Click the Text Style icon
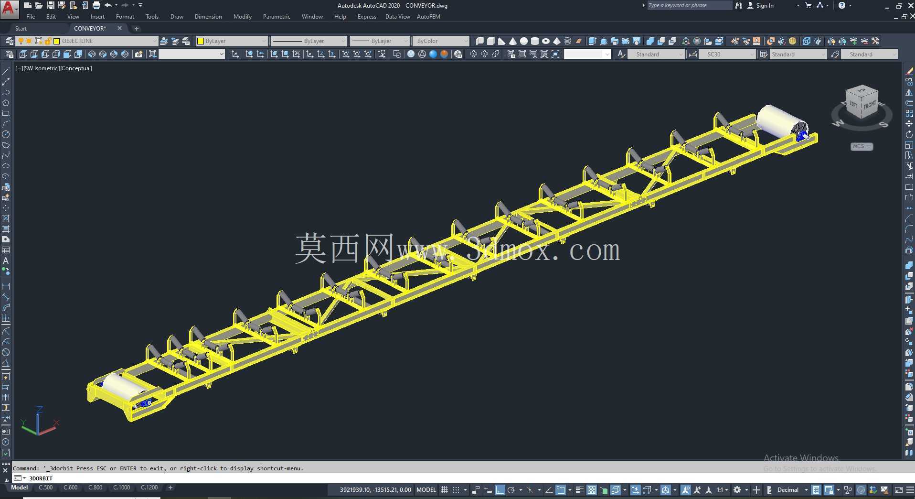Viewport: 915px width, 499px height. pos(621,54)
